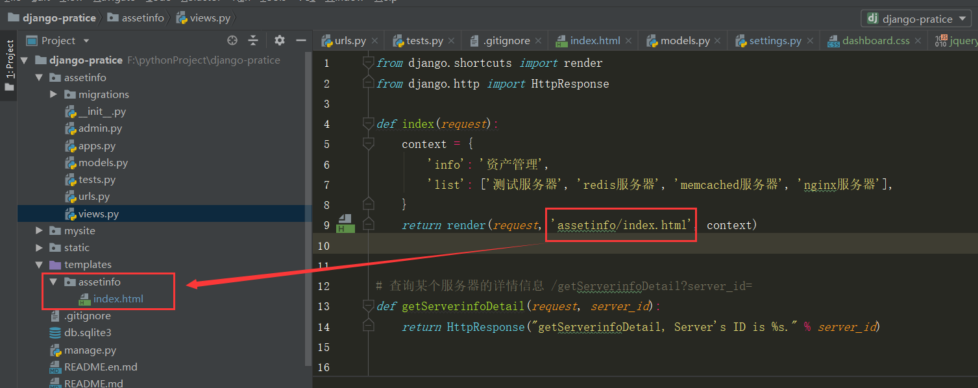Close the settings.py editor tab
The height and width of the screenshot is (388, 978).
point(811,41)
